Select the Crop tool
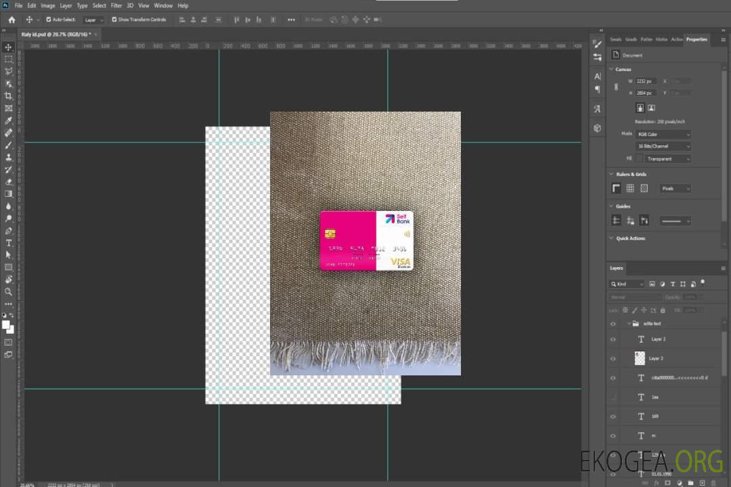The width and height of the screenshot is (731, 487). pos(9,96)
